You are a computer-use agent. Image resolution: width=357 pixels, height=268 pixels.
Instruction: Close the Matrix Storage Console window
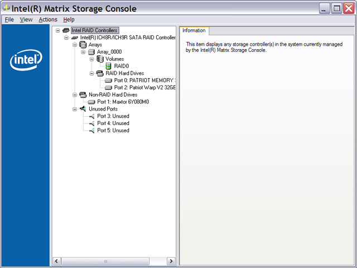pyautogui.click(x=349, y=8)
